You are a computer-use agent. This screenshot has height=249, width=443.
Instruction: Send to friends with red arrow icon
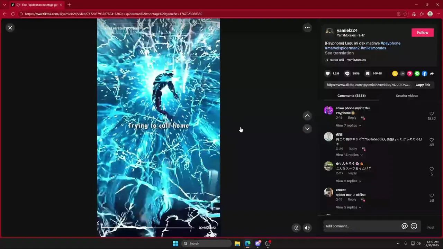410,74
